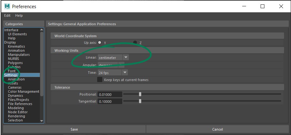Select the Kinematics category
Screen dimensions: 291x135
16,46
